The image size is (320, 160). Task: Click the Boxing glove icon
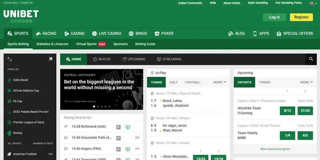tap(9, 133)
